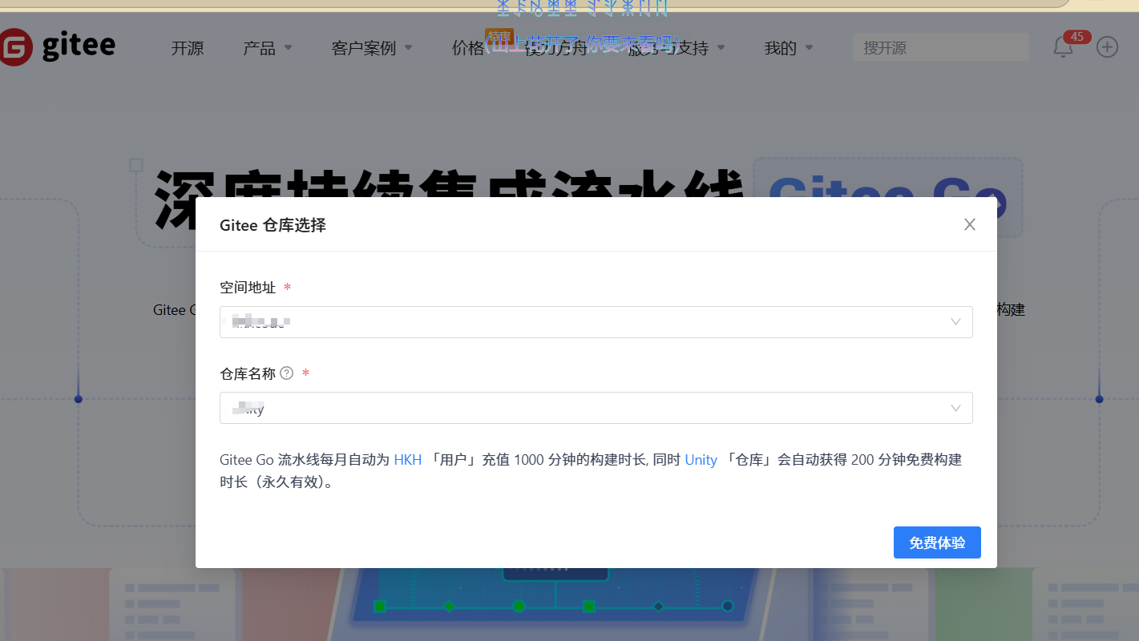1139x641 pixels.
Task: Close the Gitee 仓库选择 dialog
Action: (969, 224)
